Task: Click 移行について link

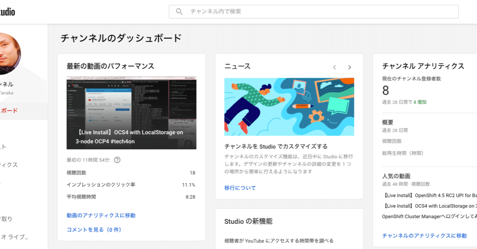Action: [x=240, y=188]
